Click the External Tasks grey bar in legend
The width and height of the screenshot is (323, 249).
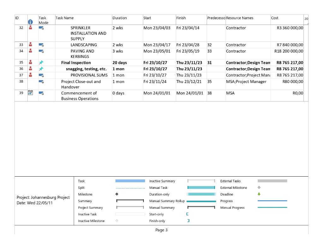click(272, 181)
